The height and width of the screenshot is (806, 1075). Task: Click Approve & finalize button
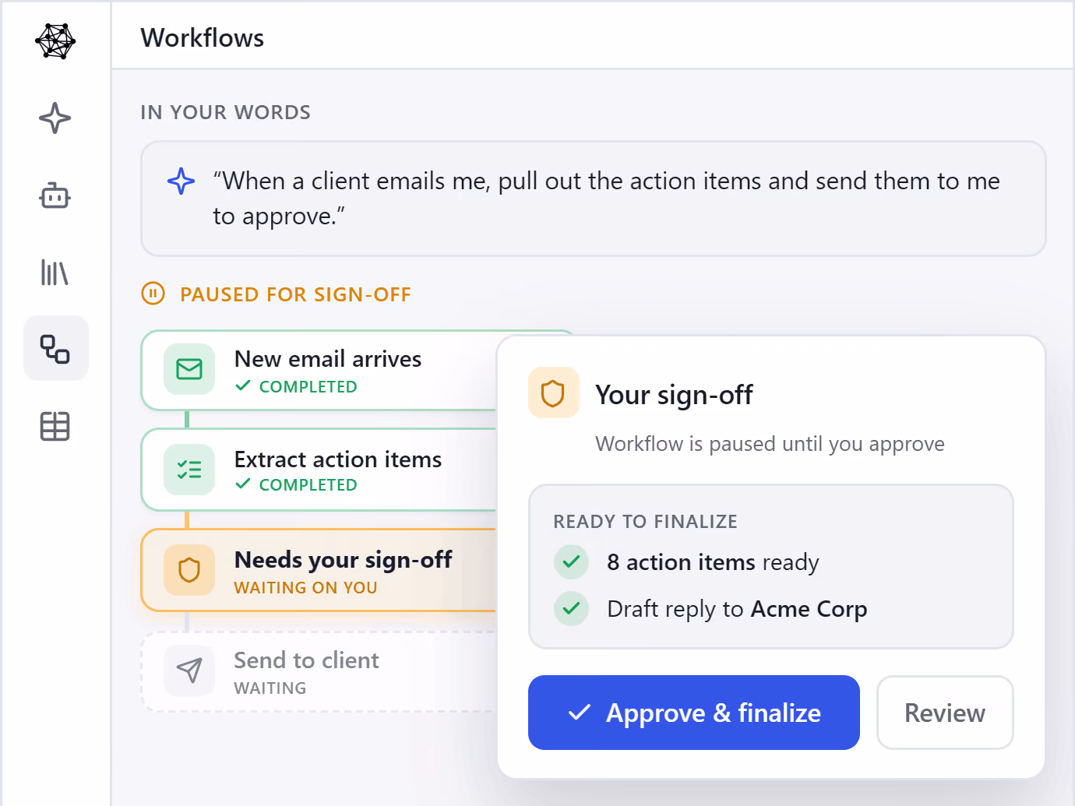(x=694, y=713)
